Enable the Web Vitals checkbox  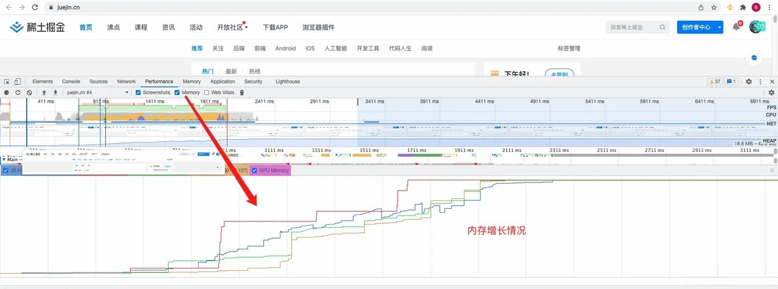pos(207,93)
